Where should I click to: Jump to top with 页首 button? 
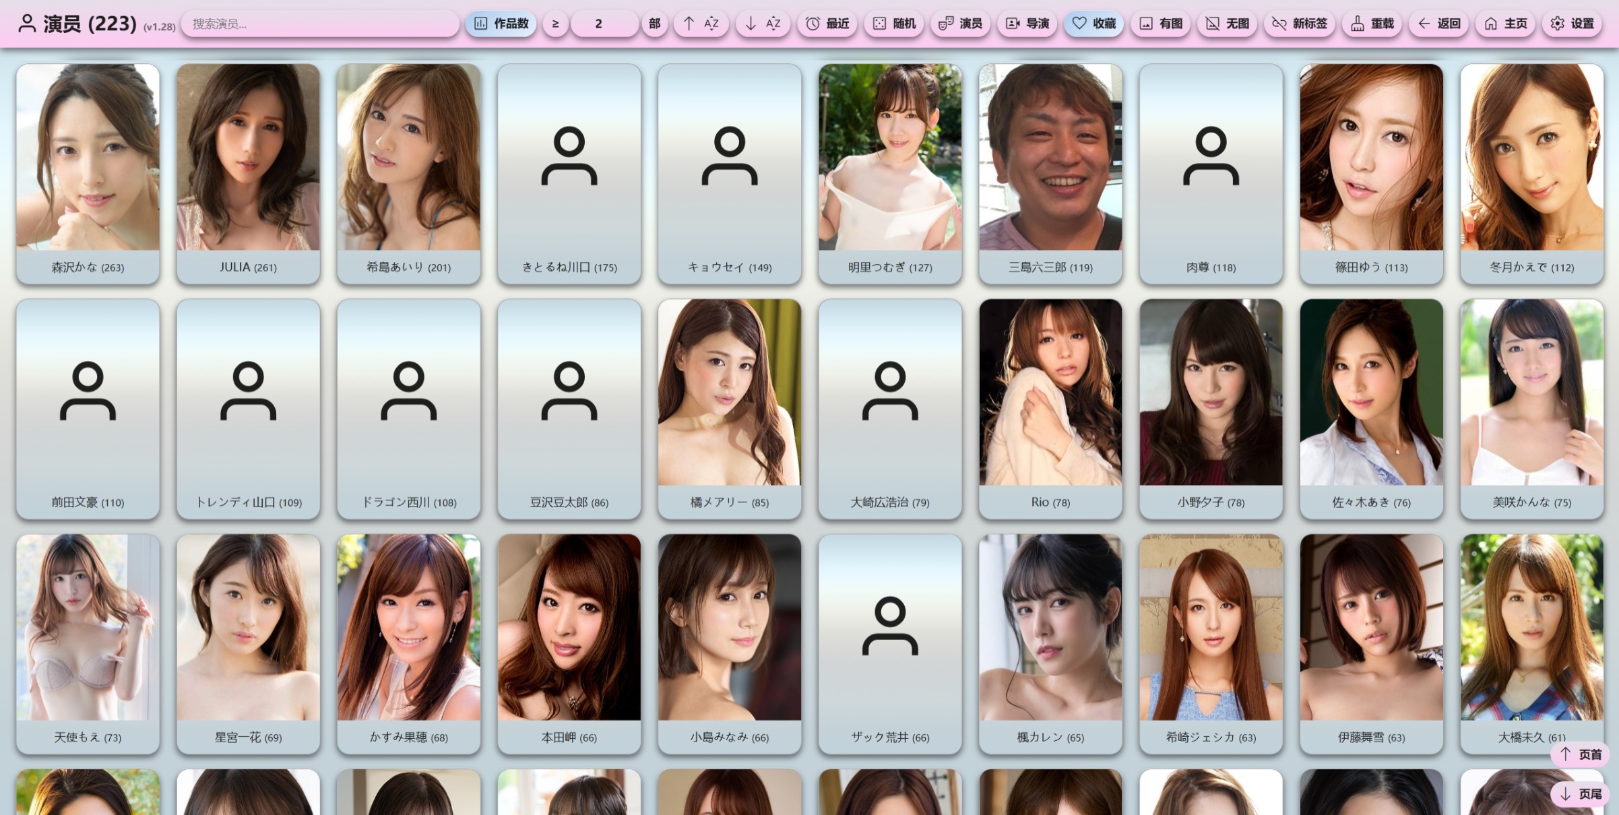pos(1580,754)
